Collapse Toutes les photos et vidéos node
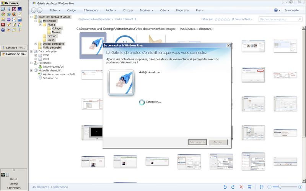The image size is (306, 191). pyautogui.click(x=31, y=17)
